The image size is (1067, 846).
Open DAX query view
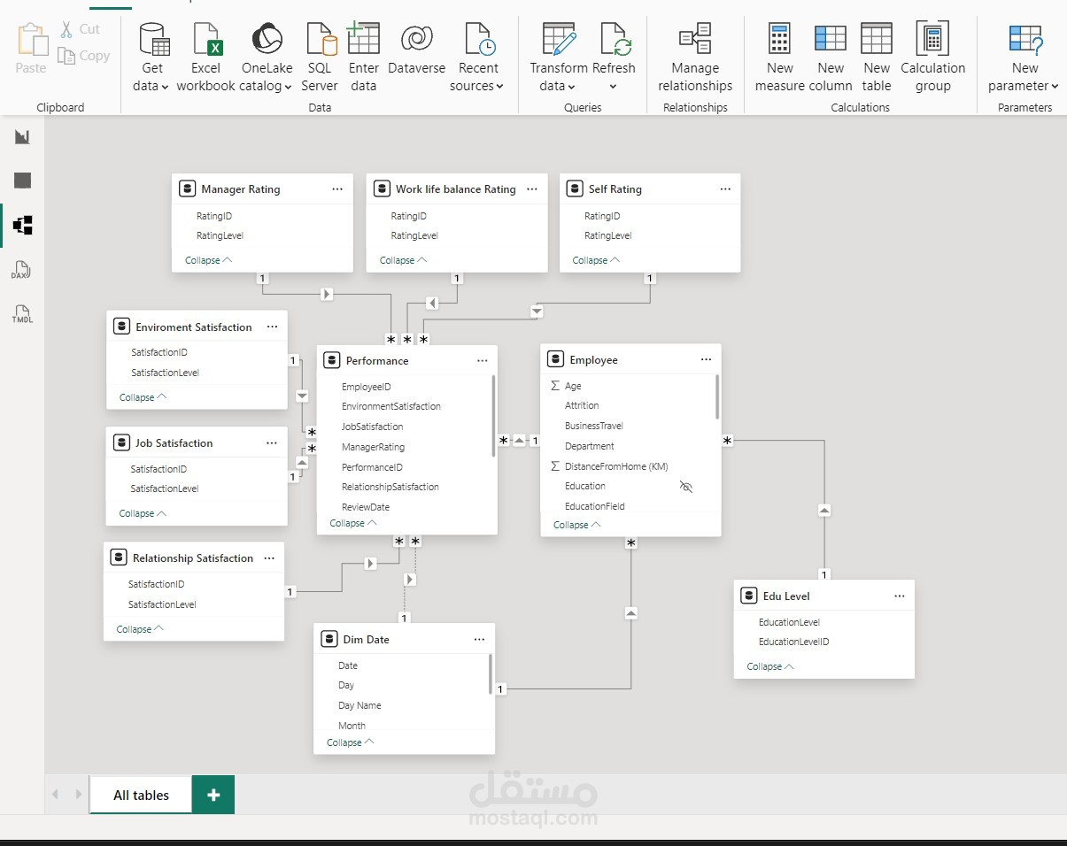coord(21,270)
